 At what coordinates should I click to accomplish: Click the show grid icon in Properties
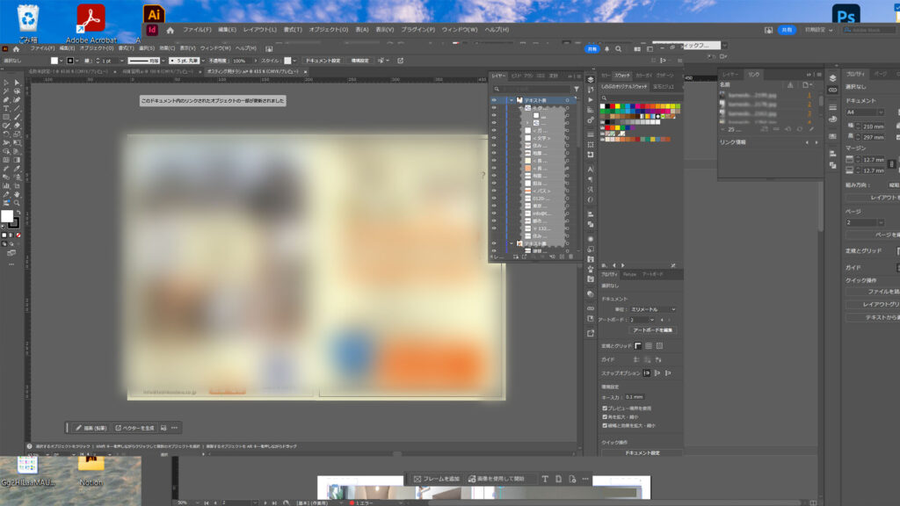click(649, 346)
